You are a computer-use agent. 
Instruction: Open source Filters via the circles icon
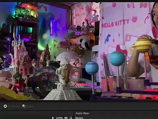pyautogui.click(x=24, y=106)
